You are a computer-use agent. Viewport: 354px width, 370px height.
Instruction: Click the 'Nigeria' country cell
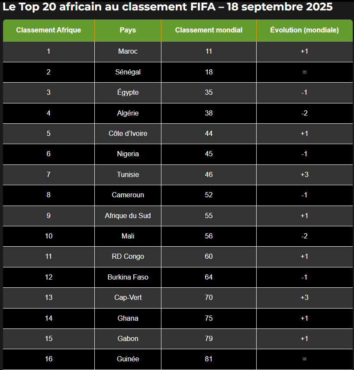tap(128, 154)
